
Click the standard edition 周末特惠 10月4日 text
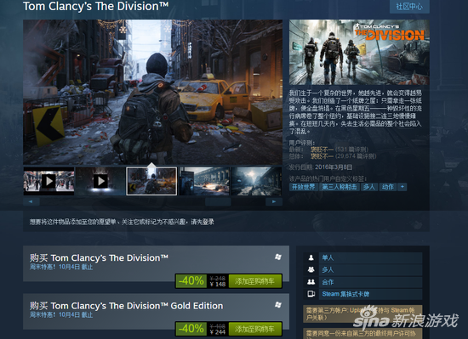click(61, 267)
